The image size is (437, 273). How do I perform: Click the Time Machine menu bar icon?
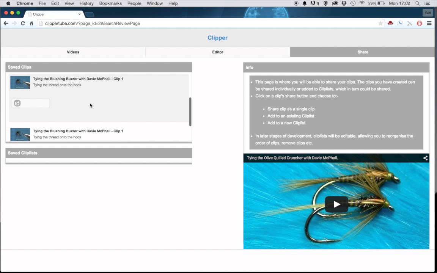point(353,3)
